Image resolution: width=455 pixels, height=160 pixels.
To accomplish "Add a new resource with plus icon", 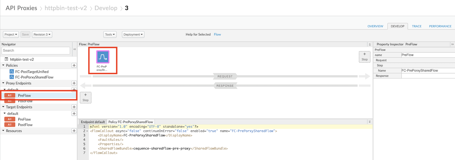I will tap(74, 131).
